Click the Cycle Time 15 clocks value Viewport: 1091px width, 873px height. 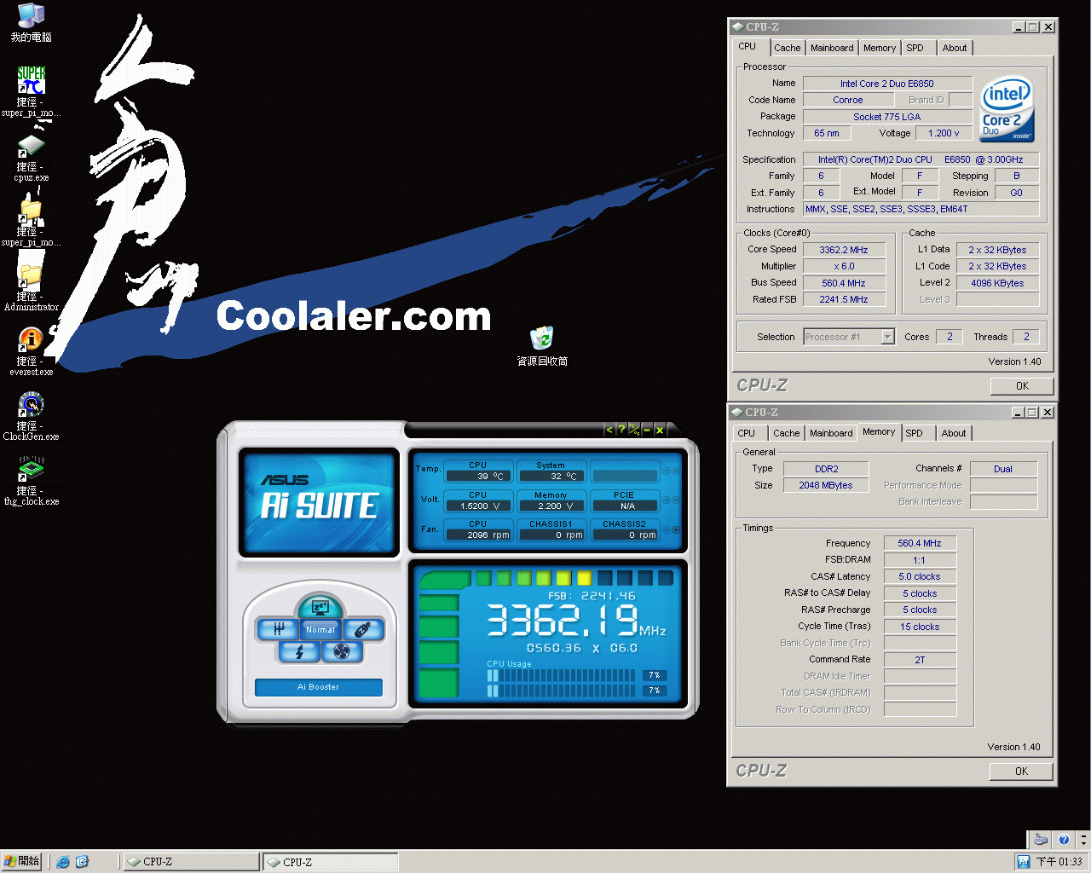pos(920,627)
